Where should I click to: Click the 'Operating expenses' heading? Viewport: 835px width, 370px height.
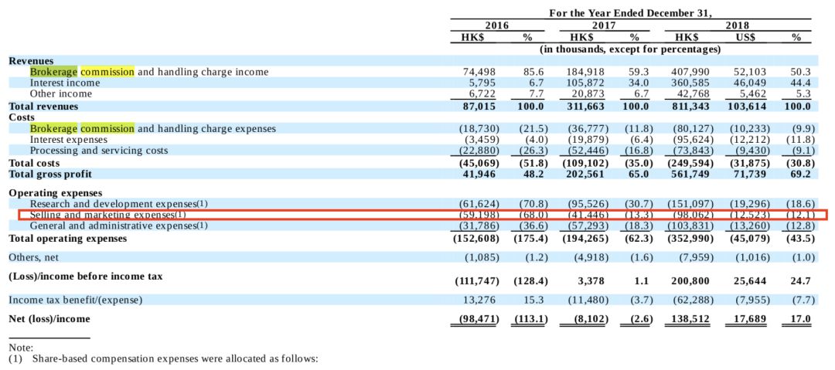[56, 192]
